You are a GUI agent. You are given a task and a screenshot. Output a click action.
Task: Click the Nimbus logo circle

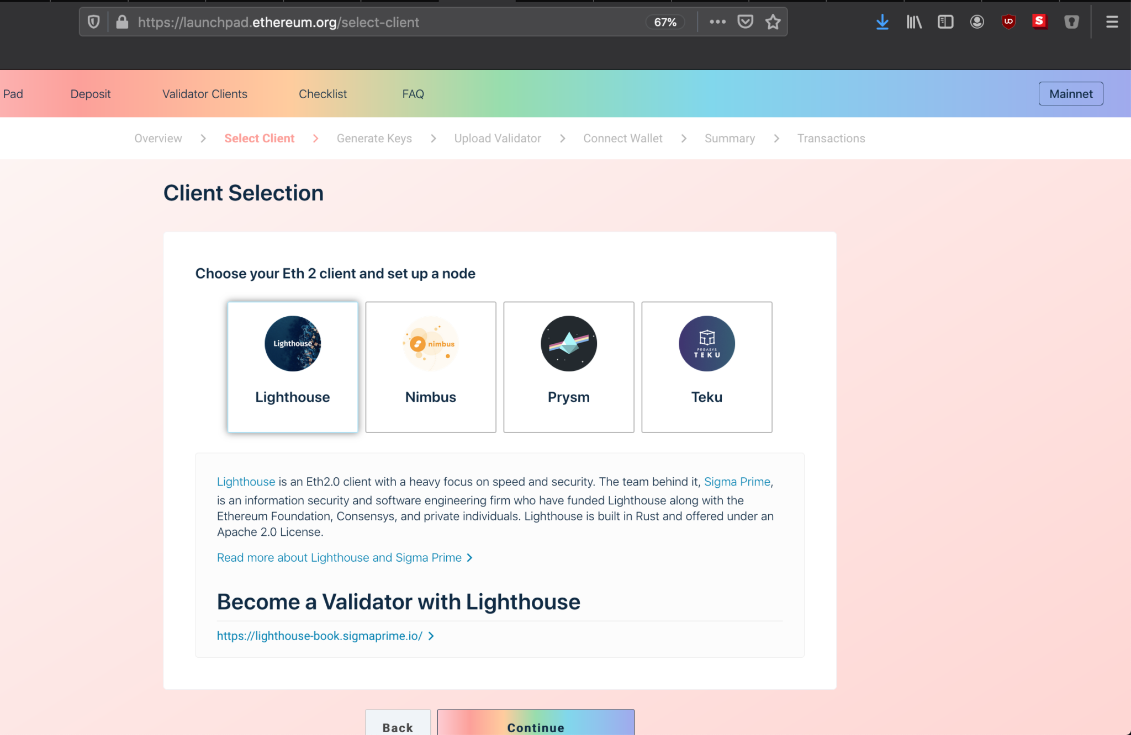click(431, 344)
